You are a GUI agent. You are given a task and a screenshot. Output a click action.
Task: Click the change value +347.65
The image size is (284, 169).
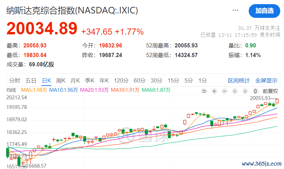click(97, 32)
